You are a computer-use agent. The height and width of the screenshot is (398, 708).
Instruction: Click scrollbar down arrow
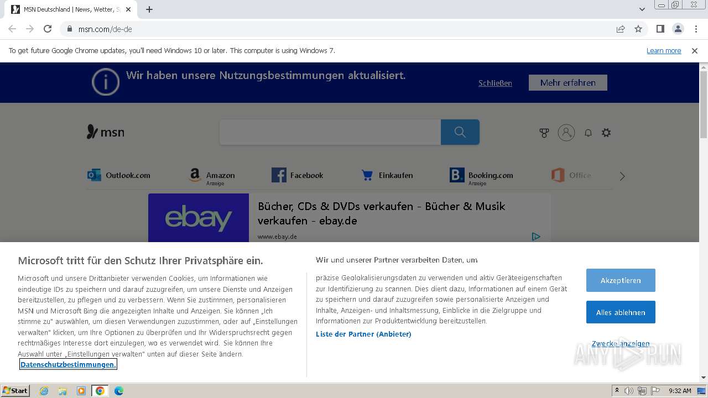tap(704, 378)
